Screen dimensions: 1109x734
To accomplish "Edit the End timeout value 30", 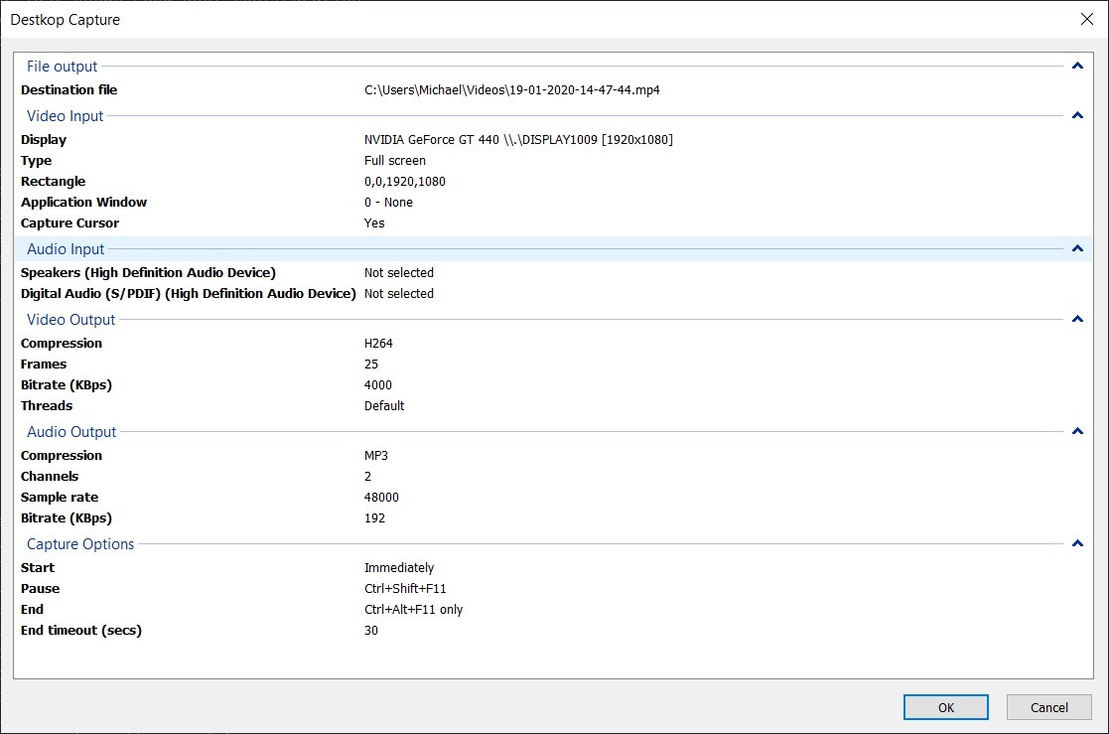I will pos(371,631).
